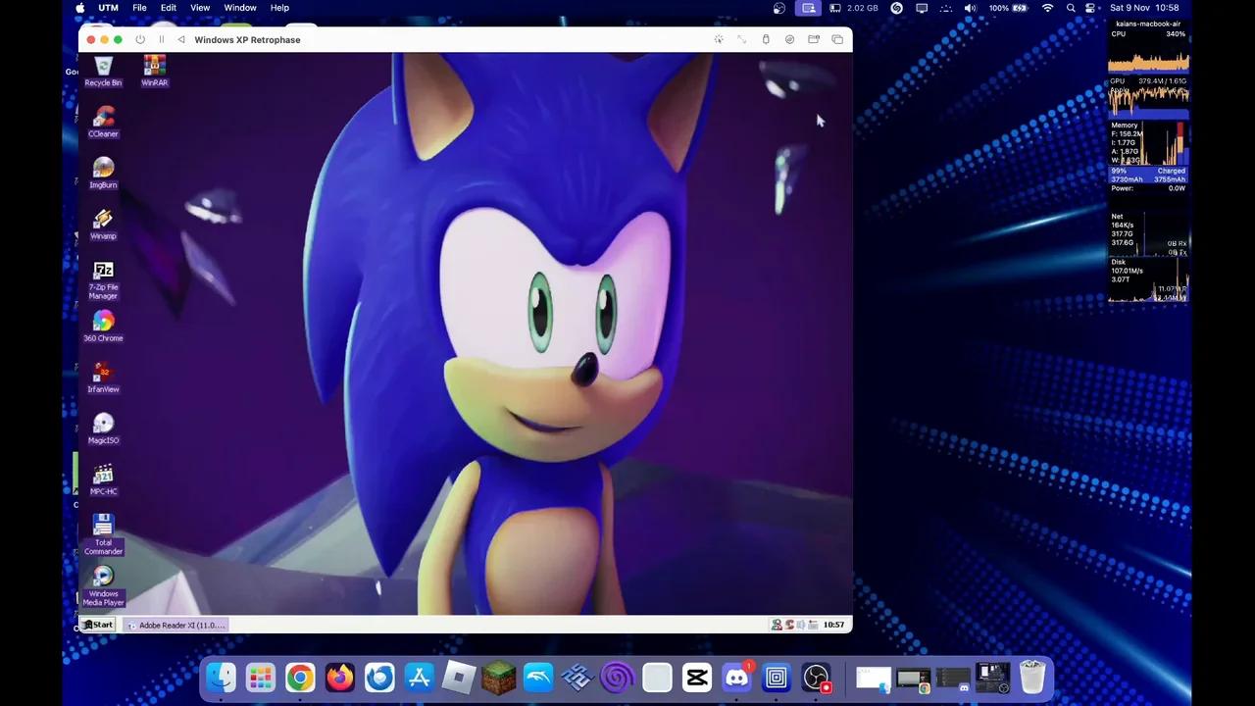Click the Windows XP Start button

98,625
